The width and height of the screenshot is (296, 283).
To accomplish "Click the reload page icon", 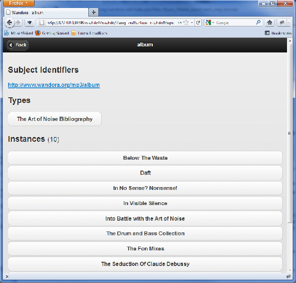I will (x=198, y=22).
